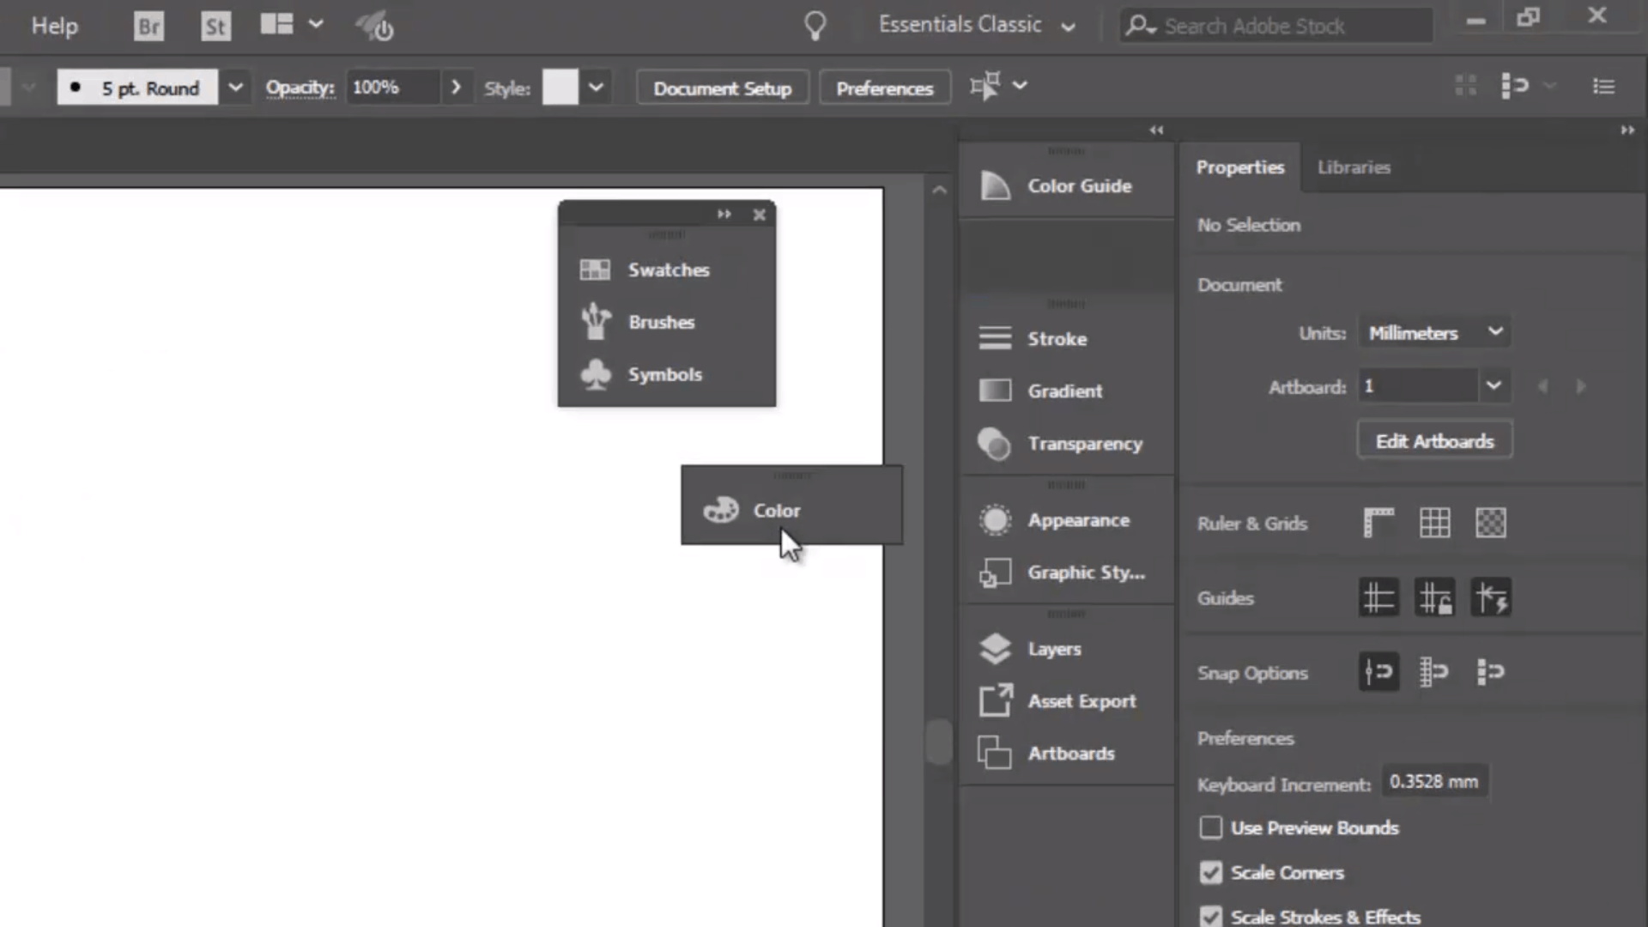1648x927 pixels.
Task: Open the Symbols floating panel
Action: [666, 374]
